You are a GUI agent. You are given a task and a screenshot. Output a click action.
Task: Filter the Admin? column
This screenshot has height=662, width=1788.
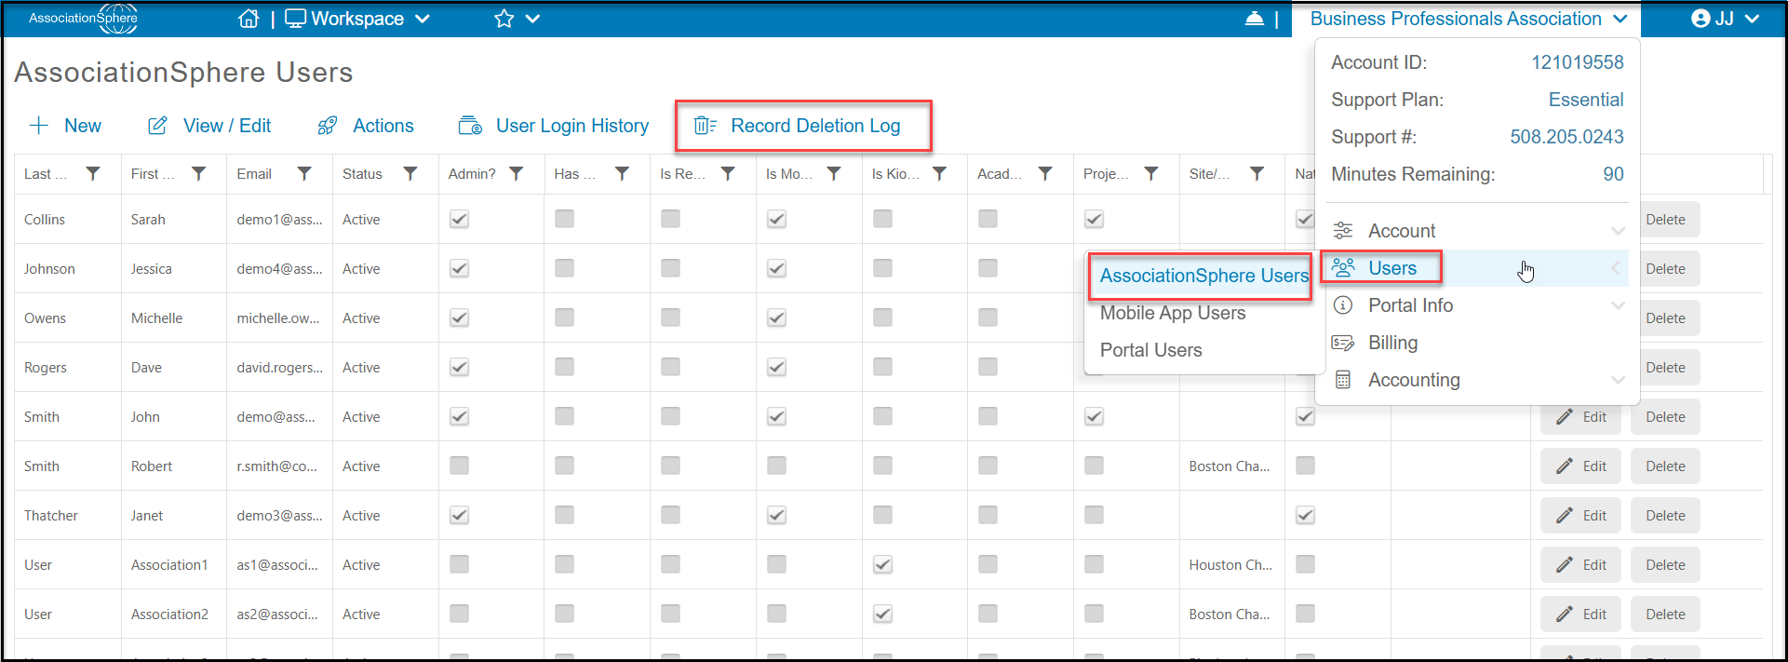point(517,173)
